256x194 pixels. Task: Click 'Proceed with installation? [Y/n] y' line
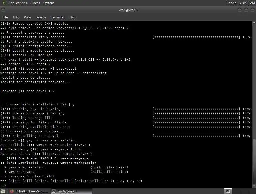37,104
